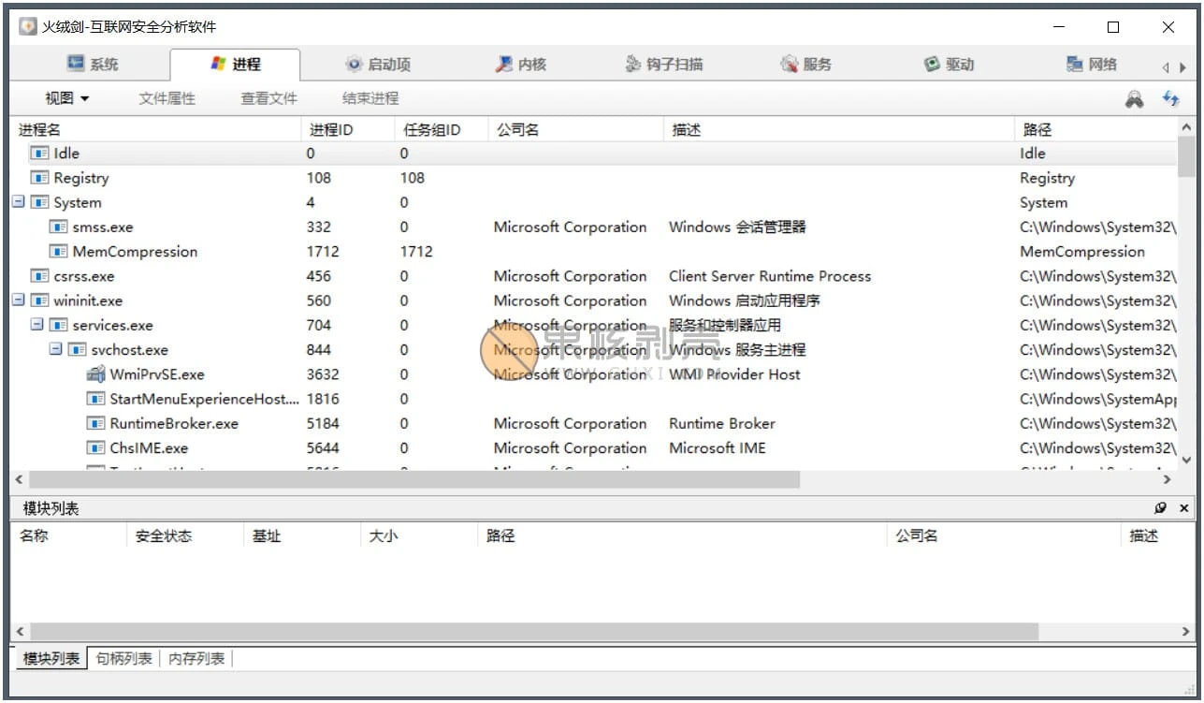Click the 'Windows 会话管理器' description cell

(x=737, y=227)
